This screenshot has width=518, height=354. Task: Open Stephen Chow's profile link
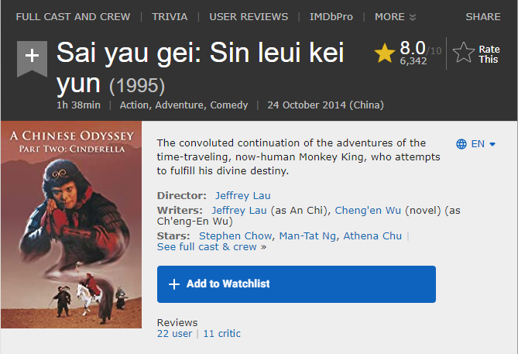(235, 235)
